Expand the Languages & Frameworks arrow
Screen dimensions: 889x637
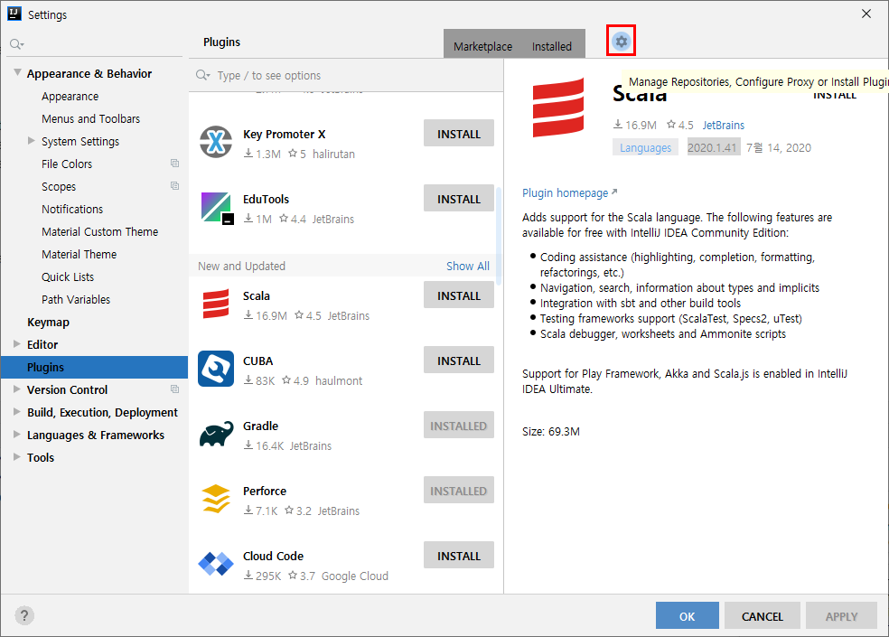(17, 435)
